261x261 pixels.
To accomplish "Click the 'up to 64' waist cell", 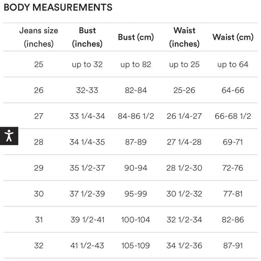I will [233, 64].
